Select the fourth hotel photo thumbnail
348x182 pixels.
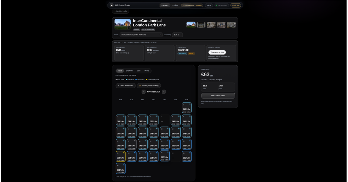point(221,25)
